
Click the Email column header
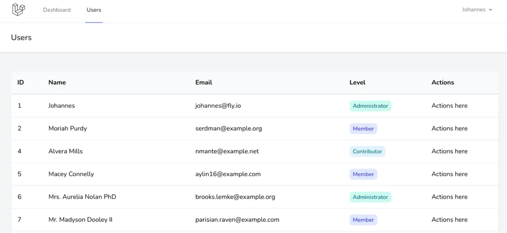203,82
